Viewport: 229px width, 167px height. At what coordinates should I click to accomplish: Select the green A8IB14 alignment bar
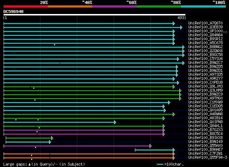coord(84,118)
